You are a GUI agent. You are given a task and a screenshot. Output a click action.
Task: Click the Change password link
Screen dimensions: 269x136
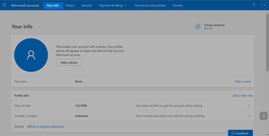pyautogui.click(x=214, y=25)
